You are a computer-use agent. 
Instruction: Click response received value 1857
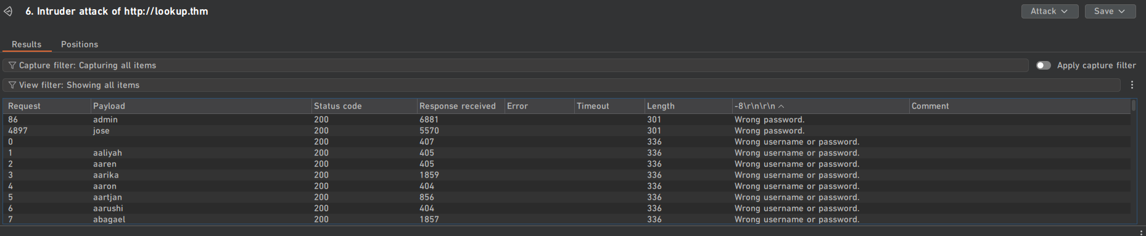pyautogui.click(x=429, y=219)
